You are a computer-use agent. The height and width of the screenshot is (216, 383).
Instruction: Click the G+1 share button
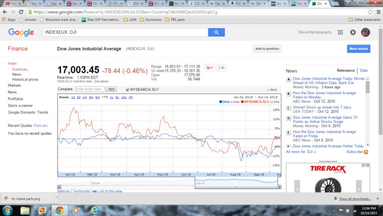(x=209, y=68)
